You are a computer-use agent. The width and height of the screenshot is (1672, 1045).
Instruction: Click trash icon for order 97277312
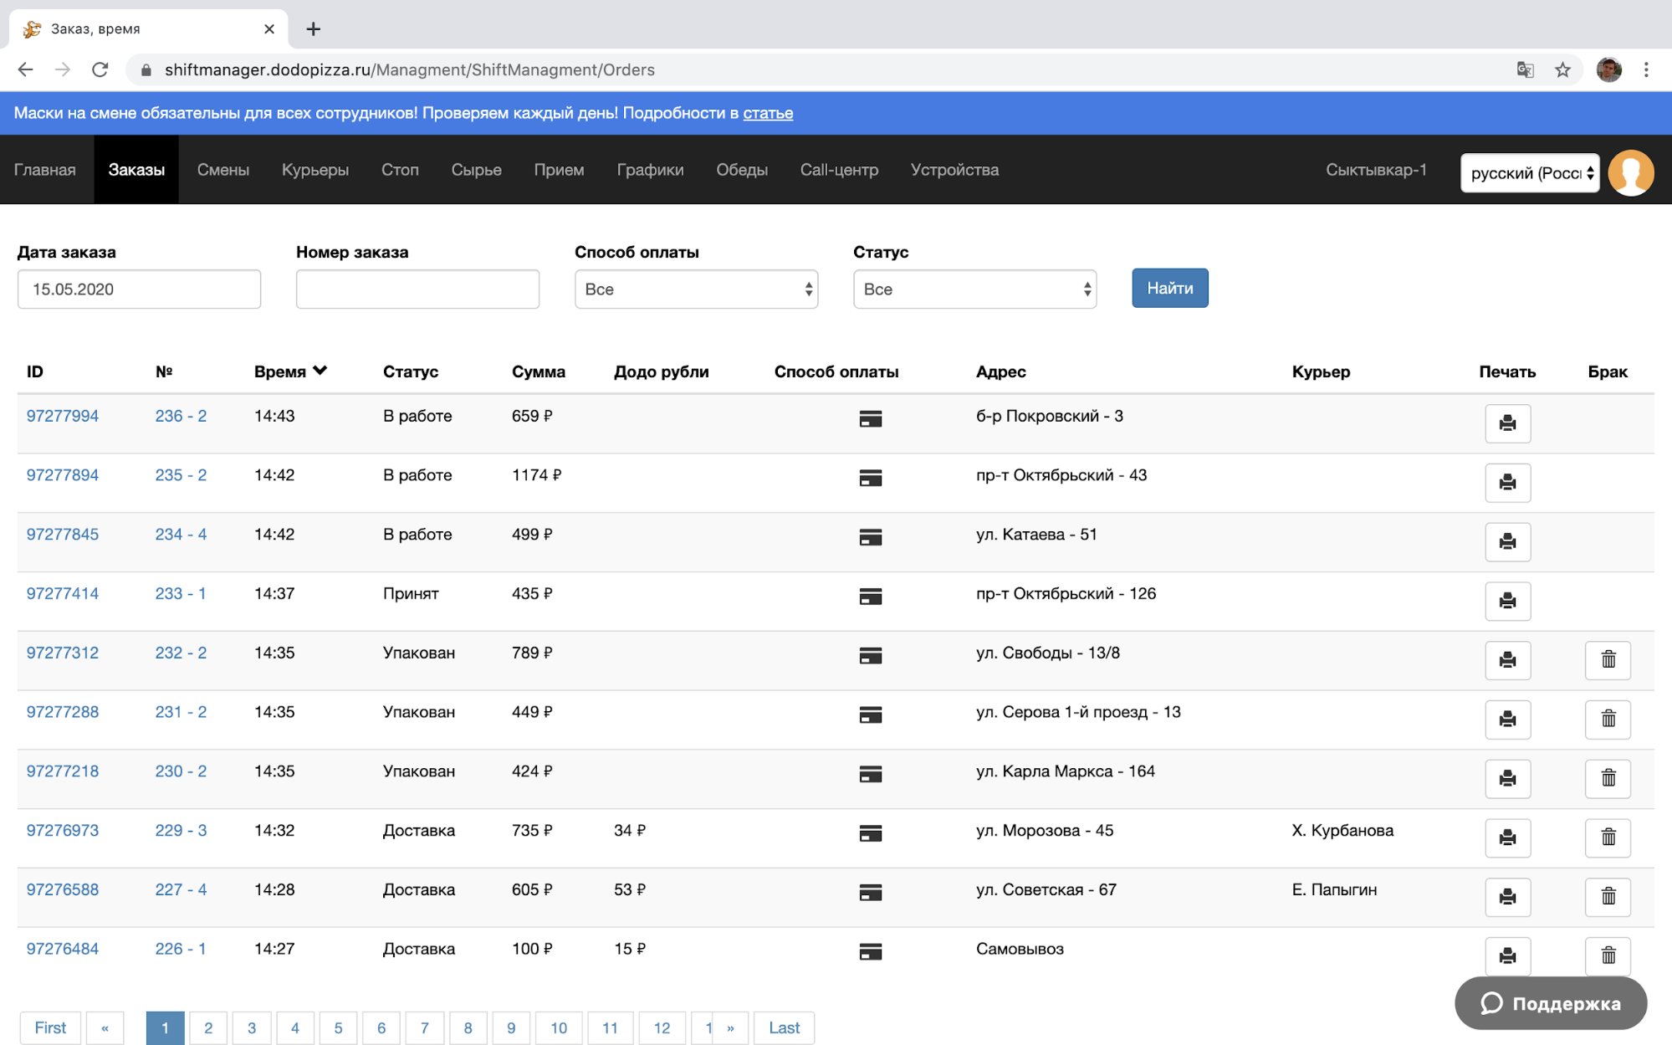[1607, 660]
